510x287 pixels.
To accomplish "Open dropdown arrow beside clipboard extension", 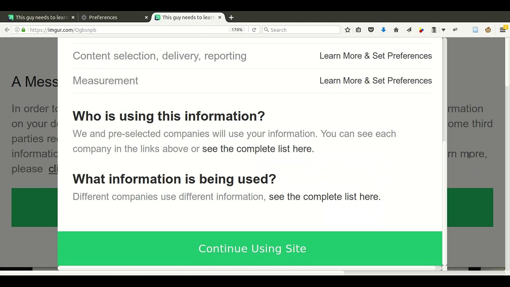I will [443, 30].
